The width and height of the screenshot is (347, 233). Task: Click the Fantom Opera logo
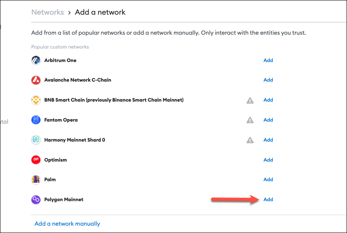36,120
